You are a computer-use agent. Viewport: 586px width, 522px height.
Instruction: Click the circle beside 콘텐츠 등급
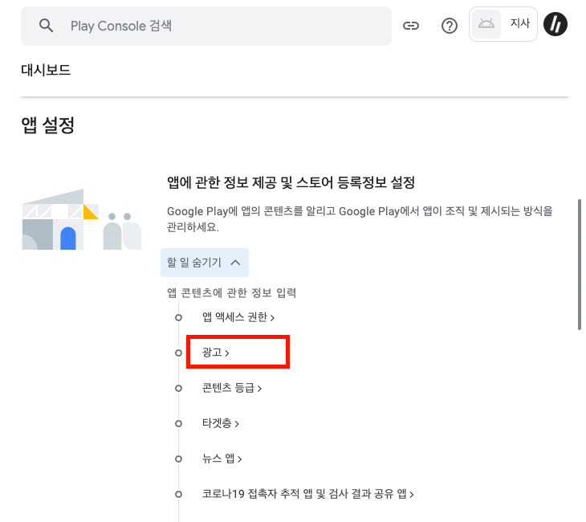click(x=179, y=388)
